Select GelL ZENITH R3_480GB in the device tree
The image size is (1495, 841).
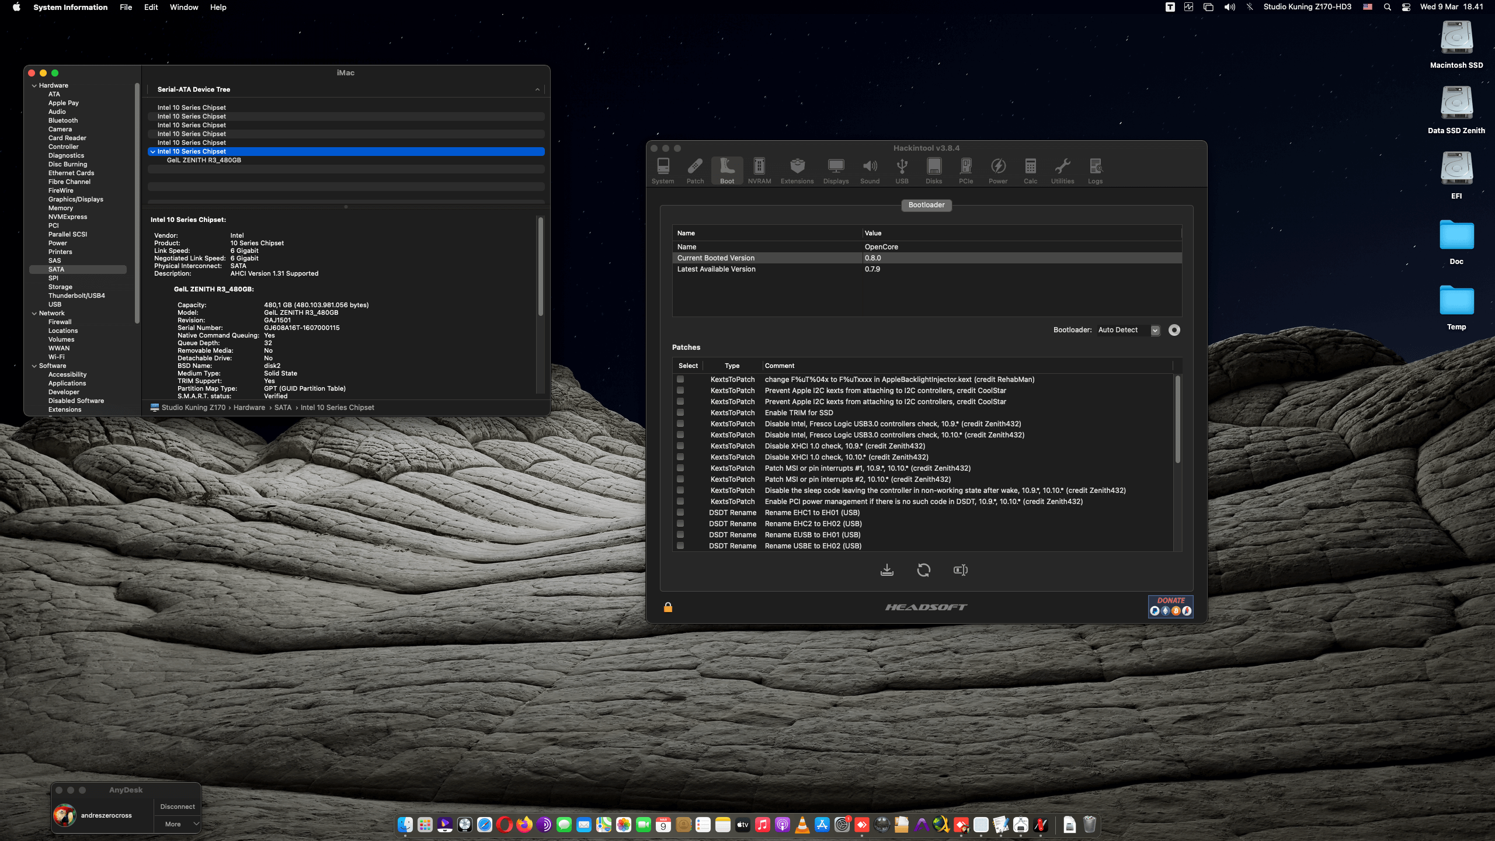coord(205,159)
